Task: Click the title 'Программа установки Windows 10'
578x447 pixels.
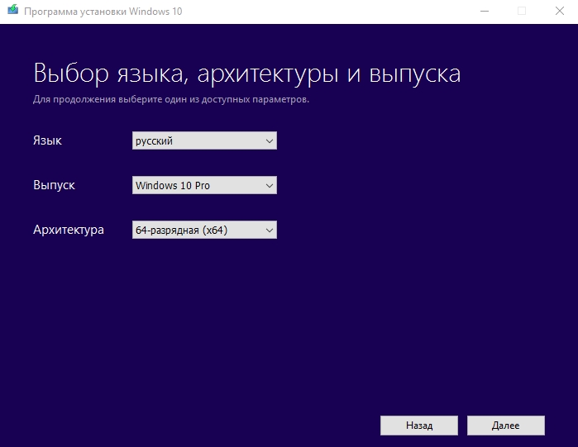Action: [x=103, y=12]
